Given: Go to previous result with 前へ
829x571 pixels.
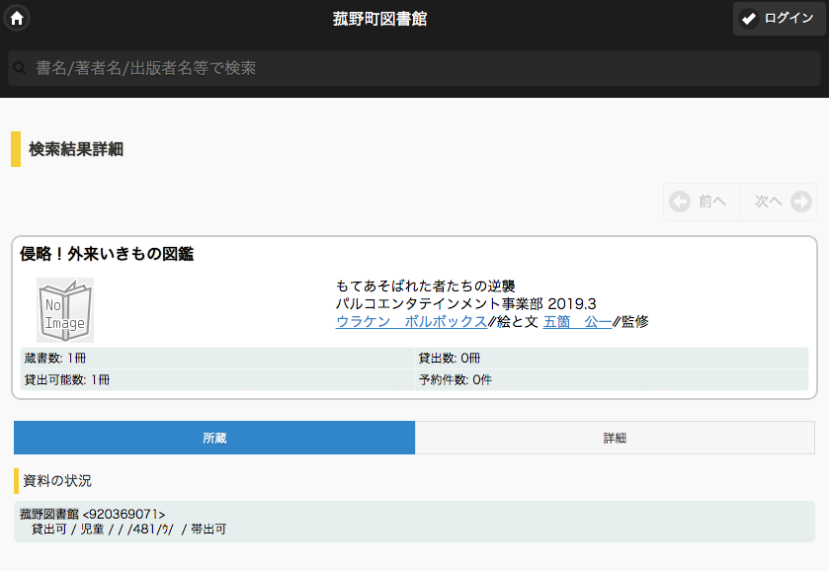Looking at the screenshot, I should (702, 202).
